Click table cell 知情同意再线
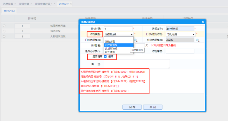The height and width of the screenshot is (121, 228). tap(58, 26)
